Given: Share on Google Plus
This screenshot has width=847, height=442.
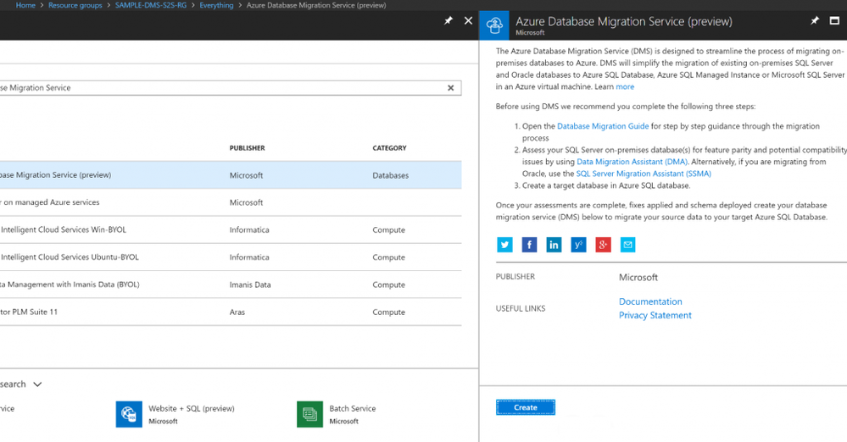Looking at the screenshot, I should pyautogui.click(x=603, y=245).
